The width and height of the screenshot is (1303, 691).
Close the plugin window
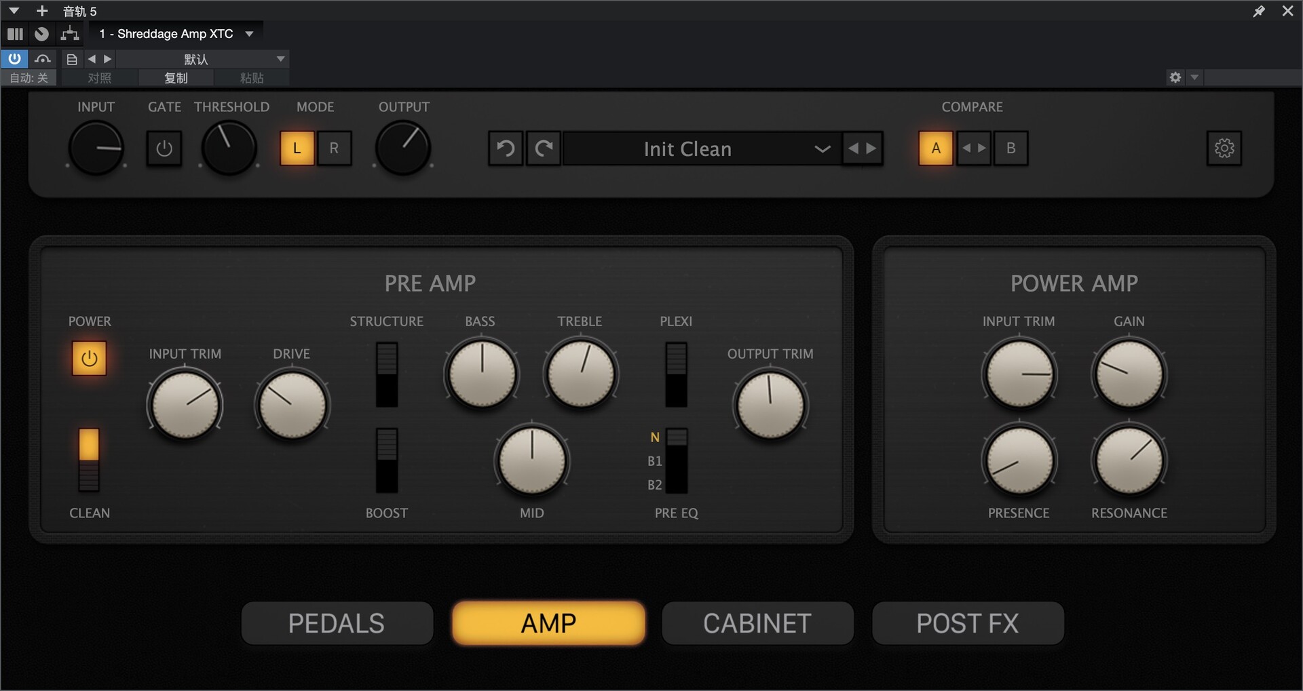[x=1287, y=11]
